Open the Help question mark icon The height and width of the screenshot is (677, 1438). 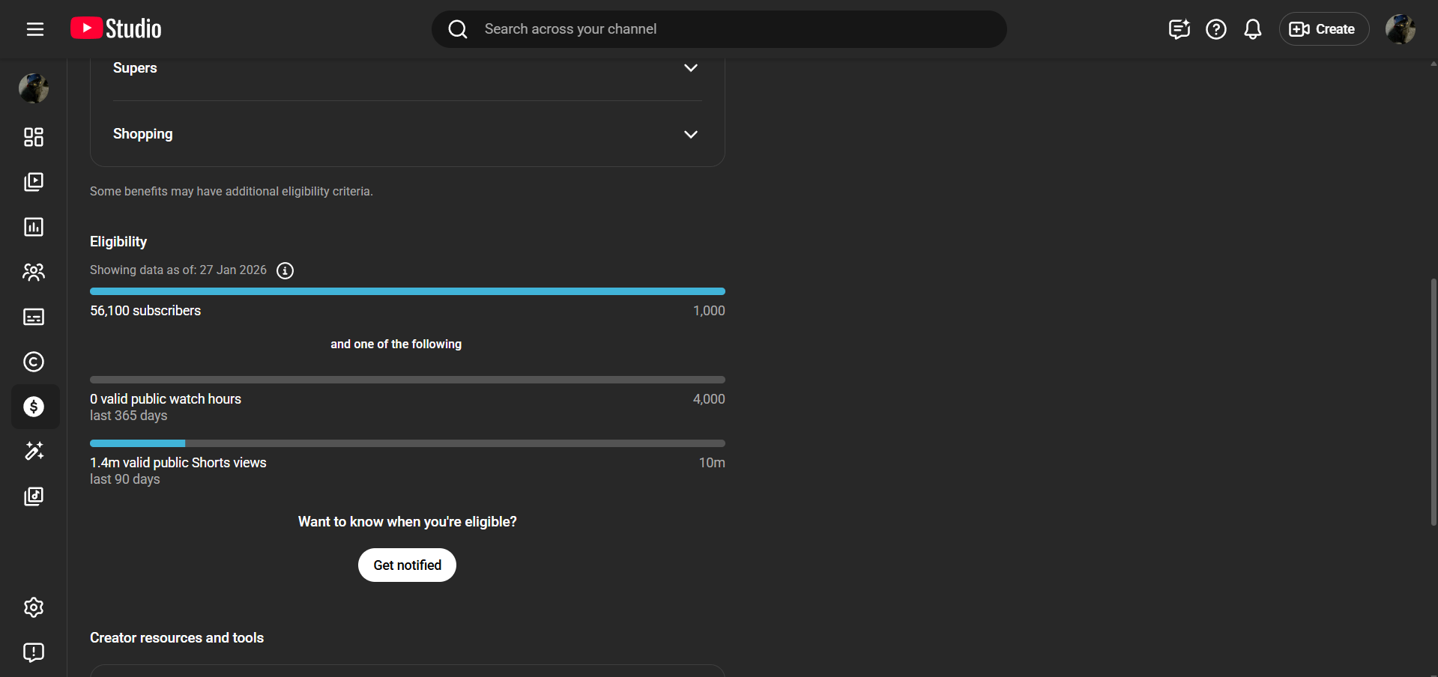coord(1215,29)
